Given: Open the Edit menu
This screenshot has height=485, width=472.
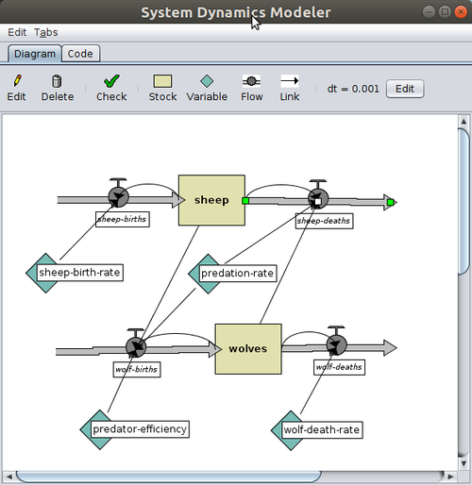Looking at the screenshot, I should (17, 32).
